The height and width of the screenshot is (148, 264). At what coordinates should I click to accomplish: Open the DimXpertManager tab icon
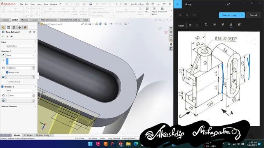20,28
